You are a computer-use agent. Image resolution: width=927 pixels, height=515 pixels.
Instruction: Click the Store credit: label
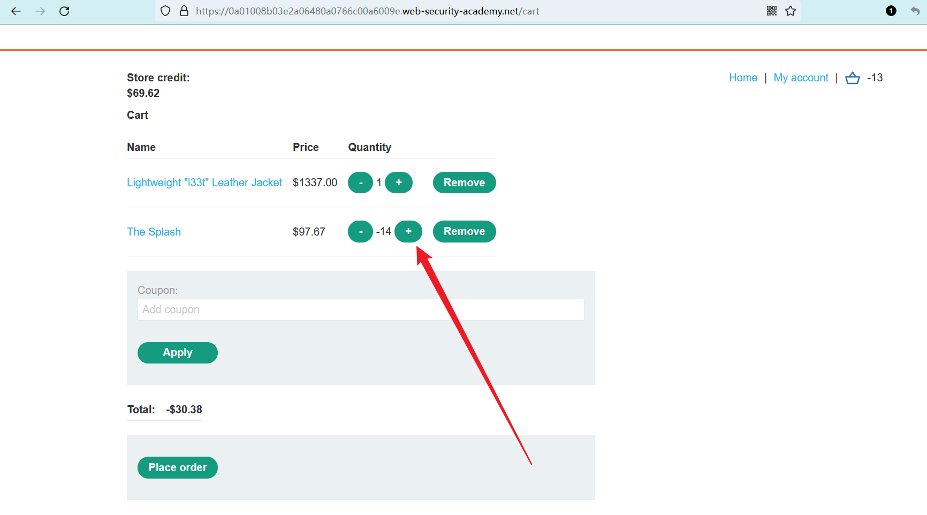[158, 78]
